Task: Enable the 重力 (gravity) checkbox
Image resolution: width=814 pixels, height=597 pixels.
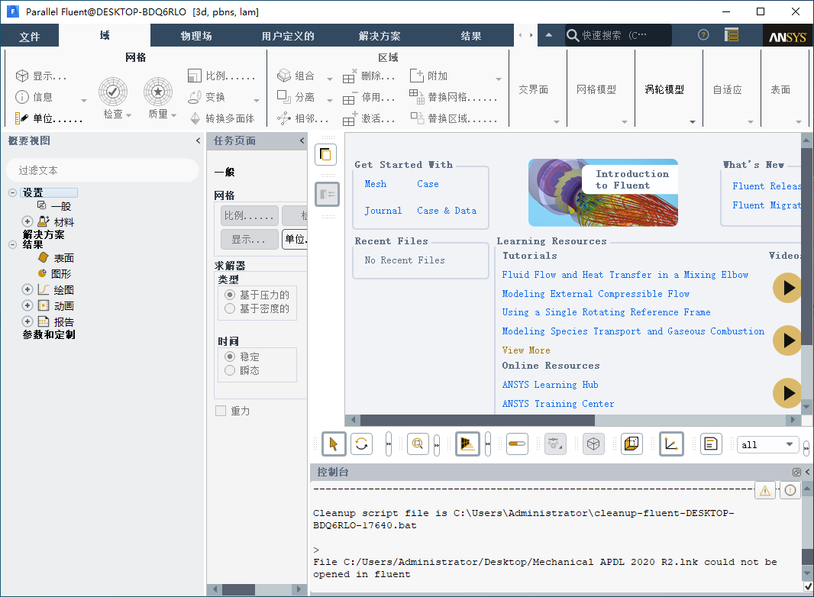Action: pos(221,411)
